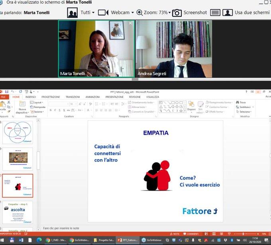Open the font size 18 combo box
This screenshot has height=245, width=271.
tap(73, 104)
